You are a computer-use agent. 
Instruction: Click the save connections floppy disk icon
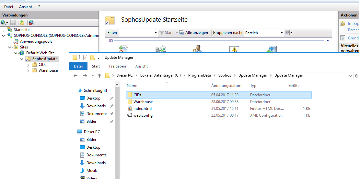coord(13,23)
